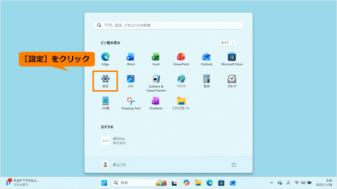Open the メモ帳 (Notepad) app

(105, 103)
